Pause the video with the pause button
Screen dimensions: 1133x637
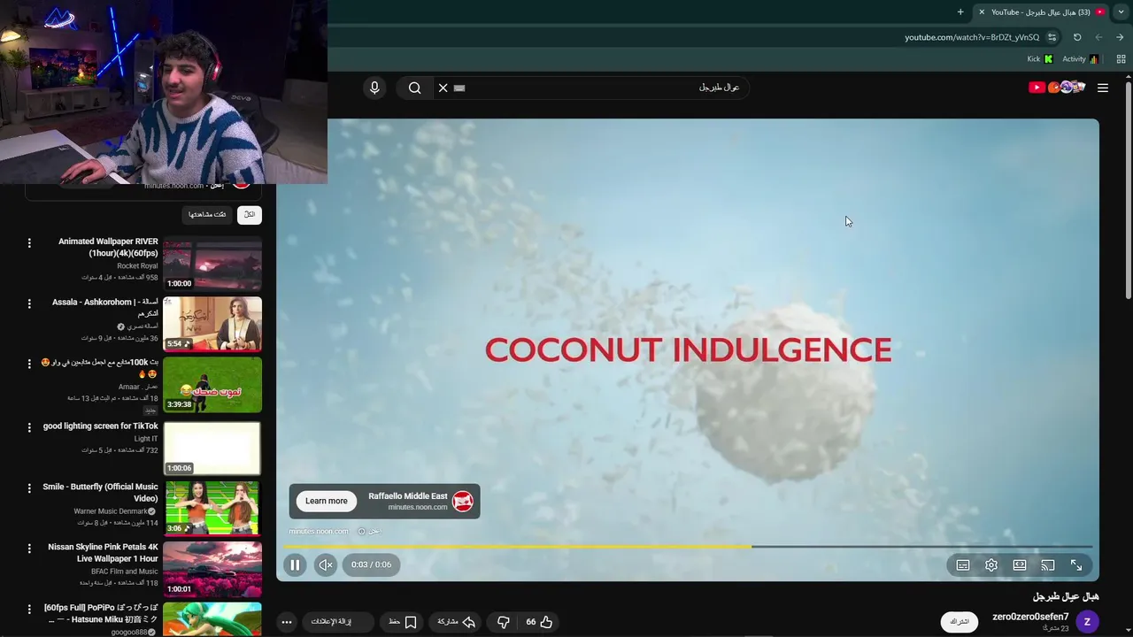click(x=295, y=564)
